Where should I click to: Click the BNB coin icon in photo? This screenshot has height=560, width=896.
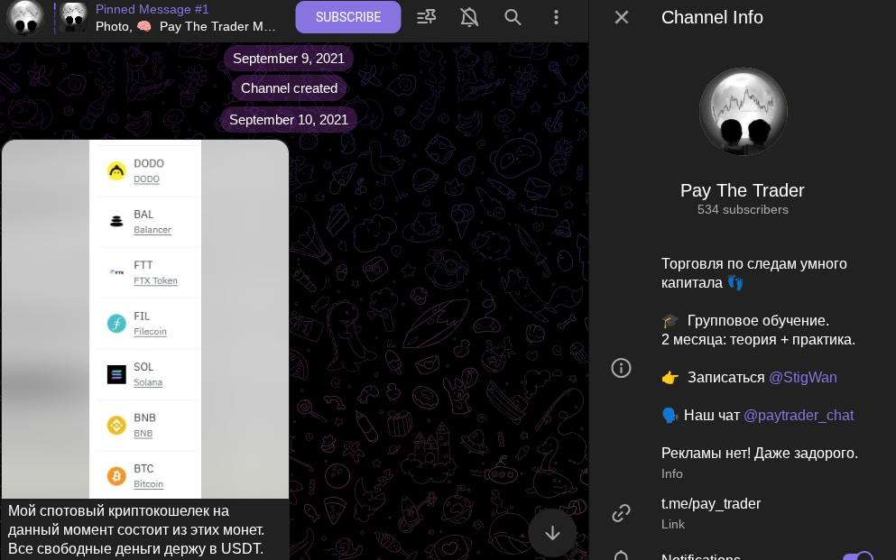(116, 425)
